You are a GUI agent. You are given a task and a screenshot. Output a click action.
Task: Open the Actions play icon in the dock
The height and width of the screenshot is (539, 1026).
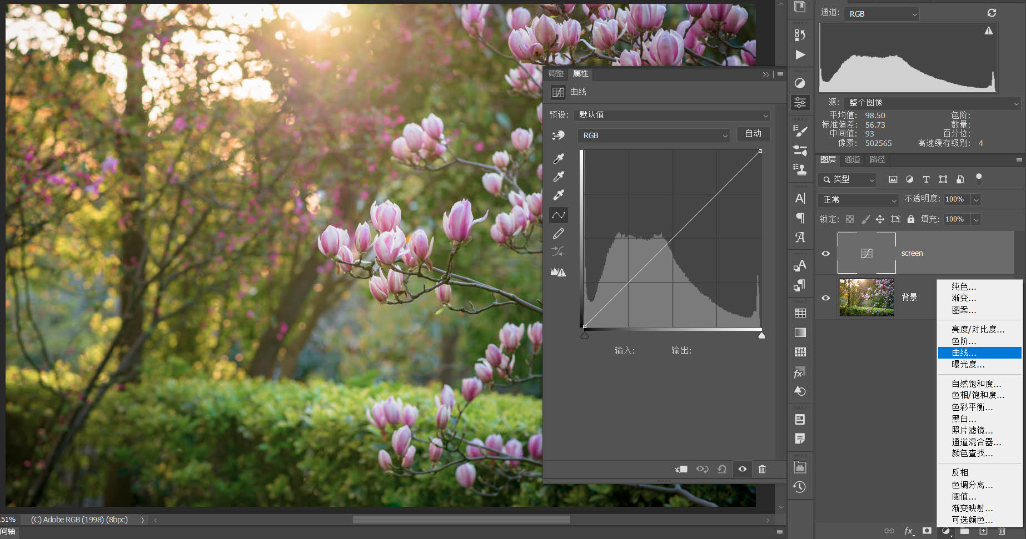click(800, 54)
